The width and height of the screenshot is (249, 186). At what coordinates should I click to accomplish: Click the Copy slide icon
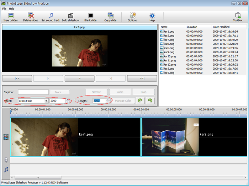110,16
